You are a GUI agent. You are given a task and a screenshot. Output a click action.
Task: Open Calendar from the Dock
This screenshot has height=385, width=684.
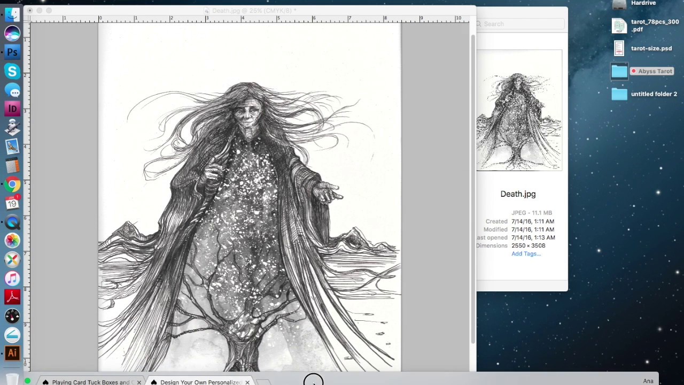click(x=12, y=203)
